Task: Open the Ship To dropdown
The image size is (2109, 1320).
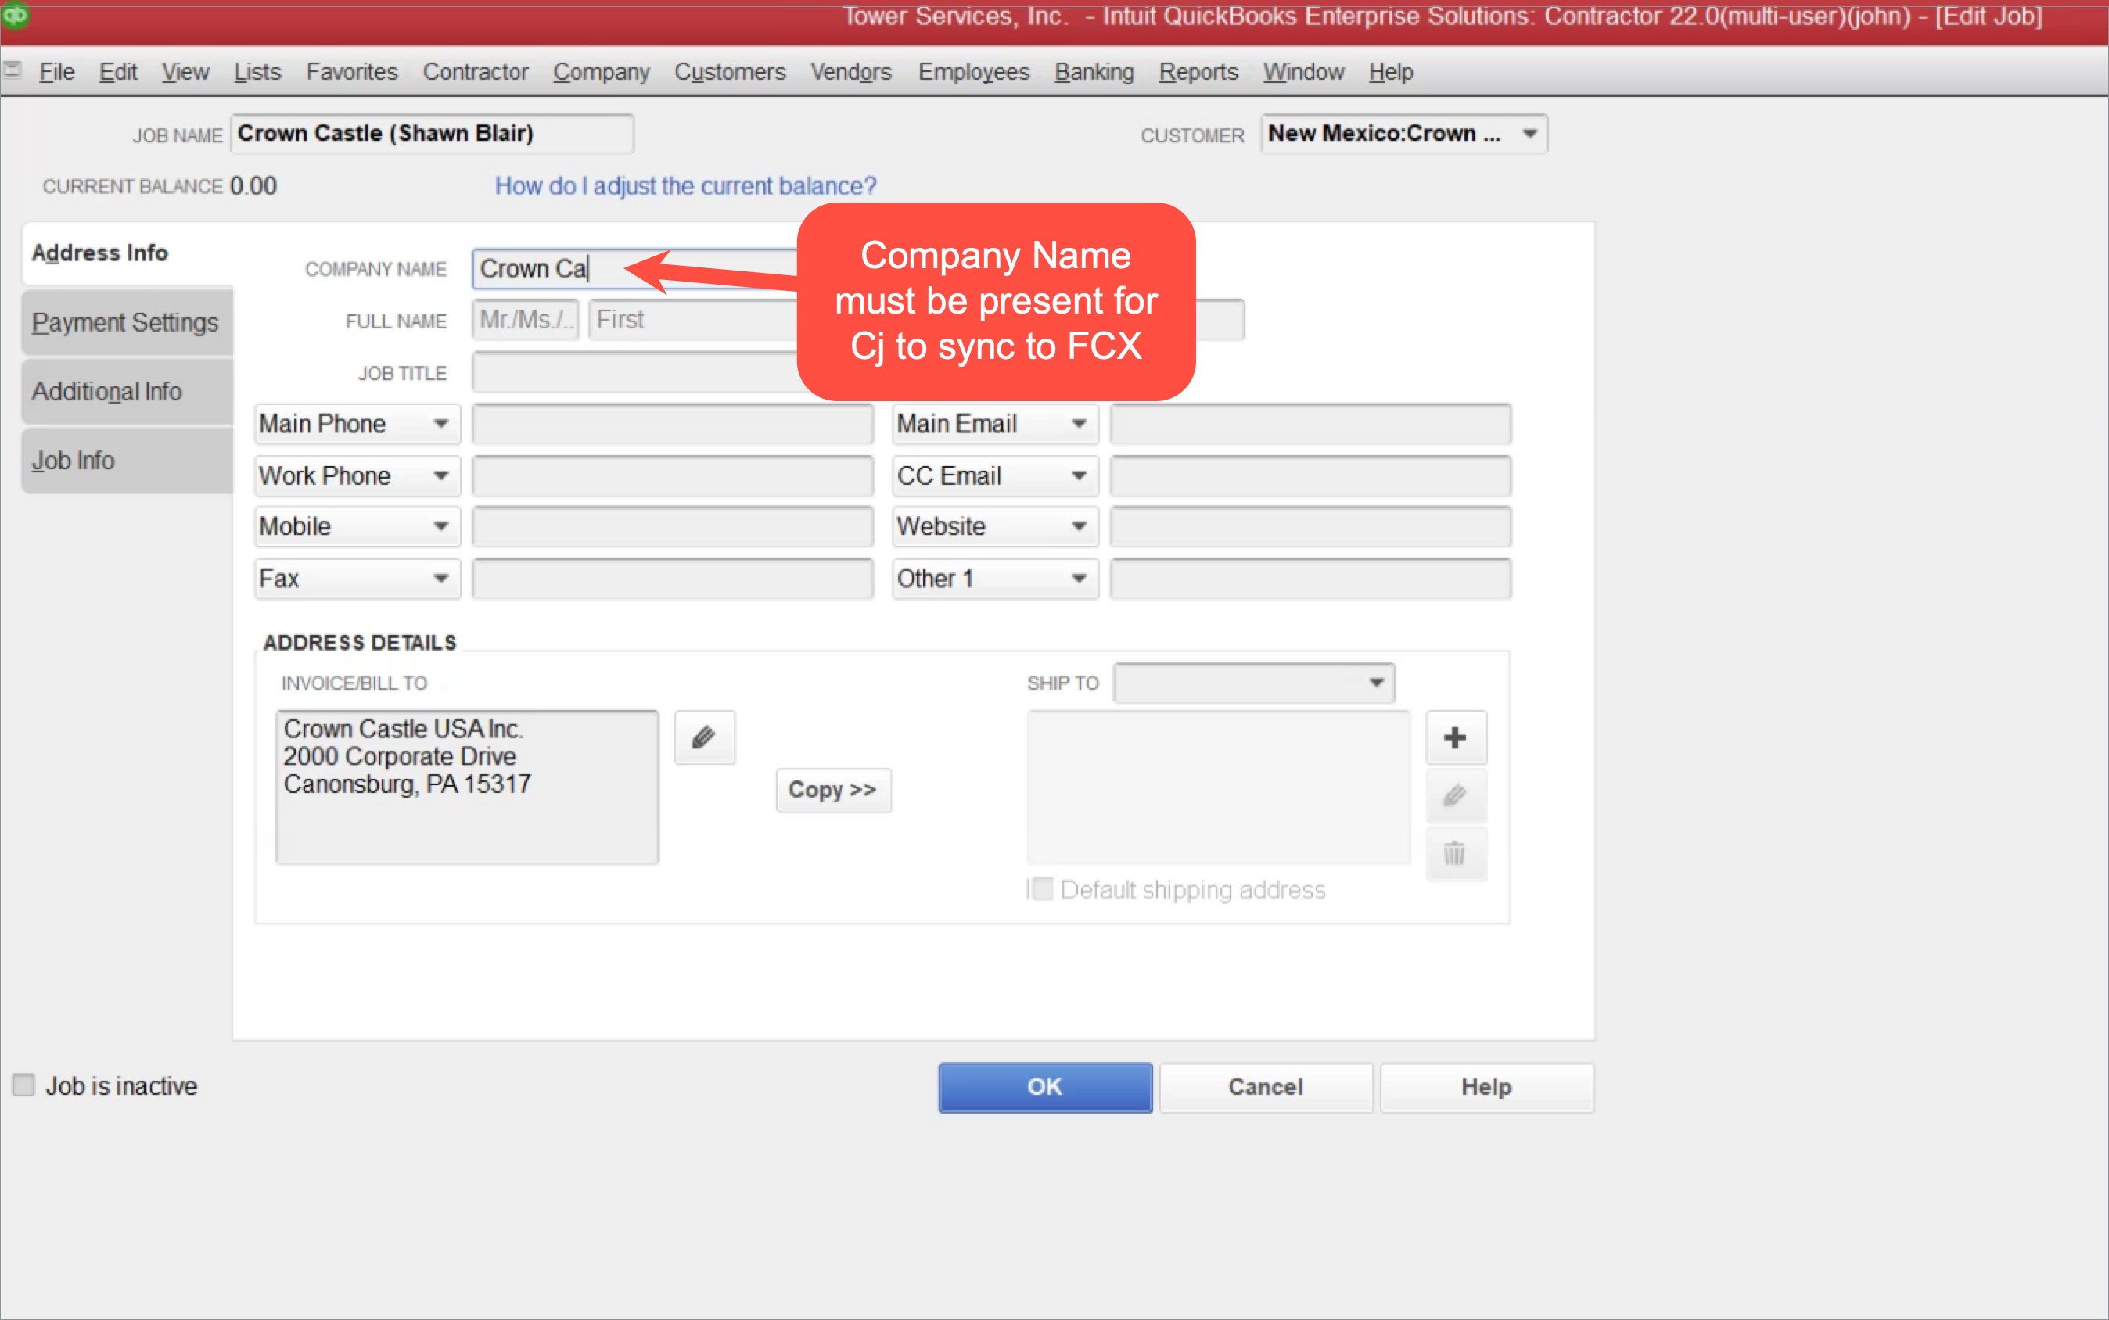Action: click(x=1376, y=683)
